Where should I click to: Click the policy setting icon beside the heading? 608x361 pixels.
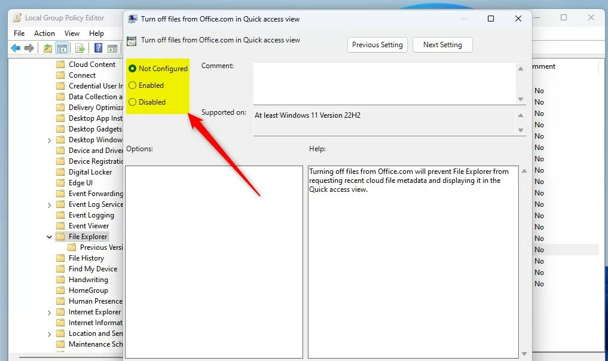[x=132, y=41]
